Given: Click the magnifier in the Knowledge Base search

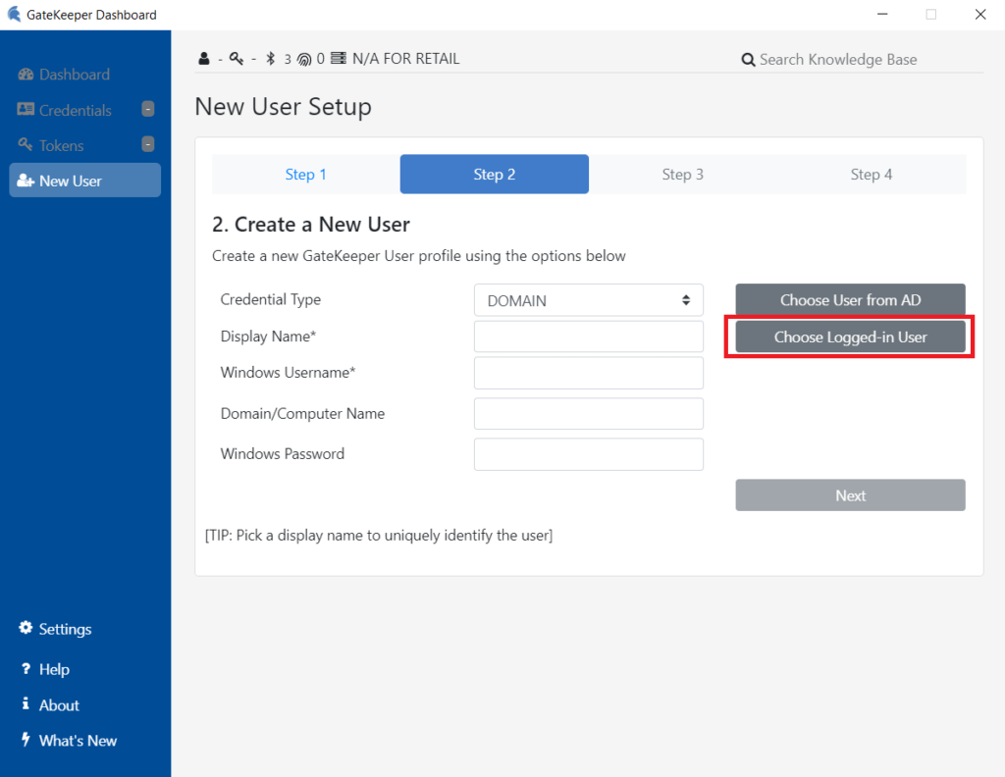Looking at the screenshot, I should click(x=748, y=59).
